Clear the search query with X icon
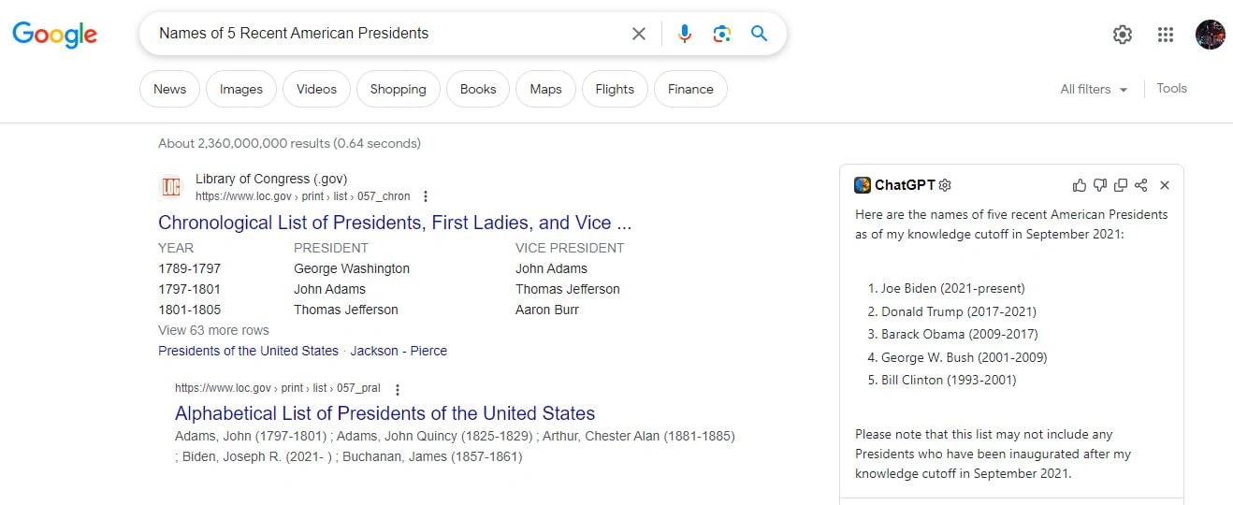 [x=639, y=34]
